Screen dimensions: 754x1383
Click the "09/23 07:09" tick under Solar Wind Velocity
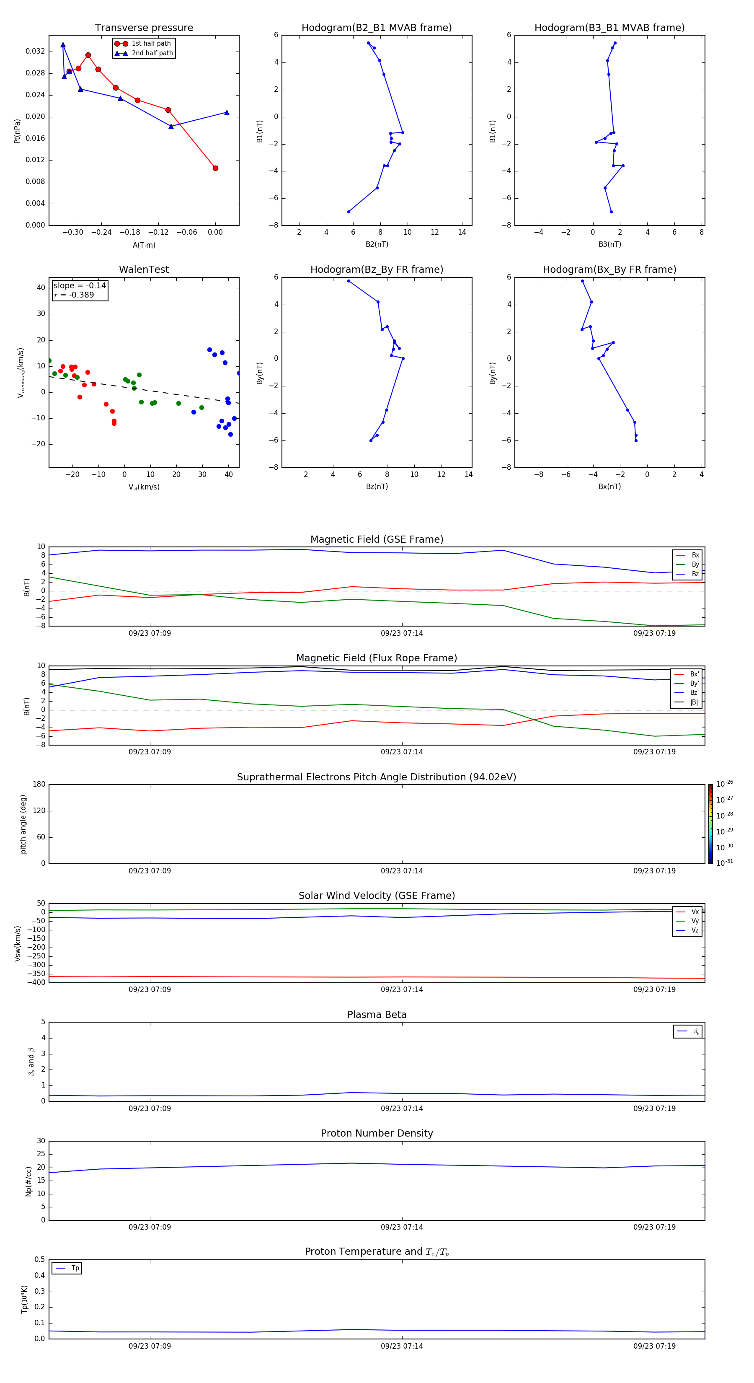(150, 989)
